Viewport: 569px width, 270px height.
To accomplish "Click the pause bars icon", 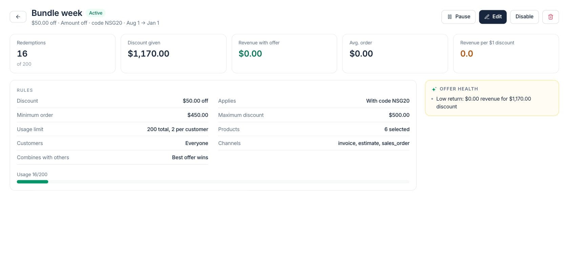I will (x=449, y=17).
